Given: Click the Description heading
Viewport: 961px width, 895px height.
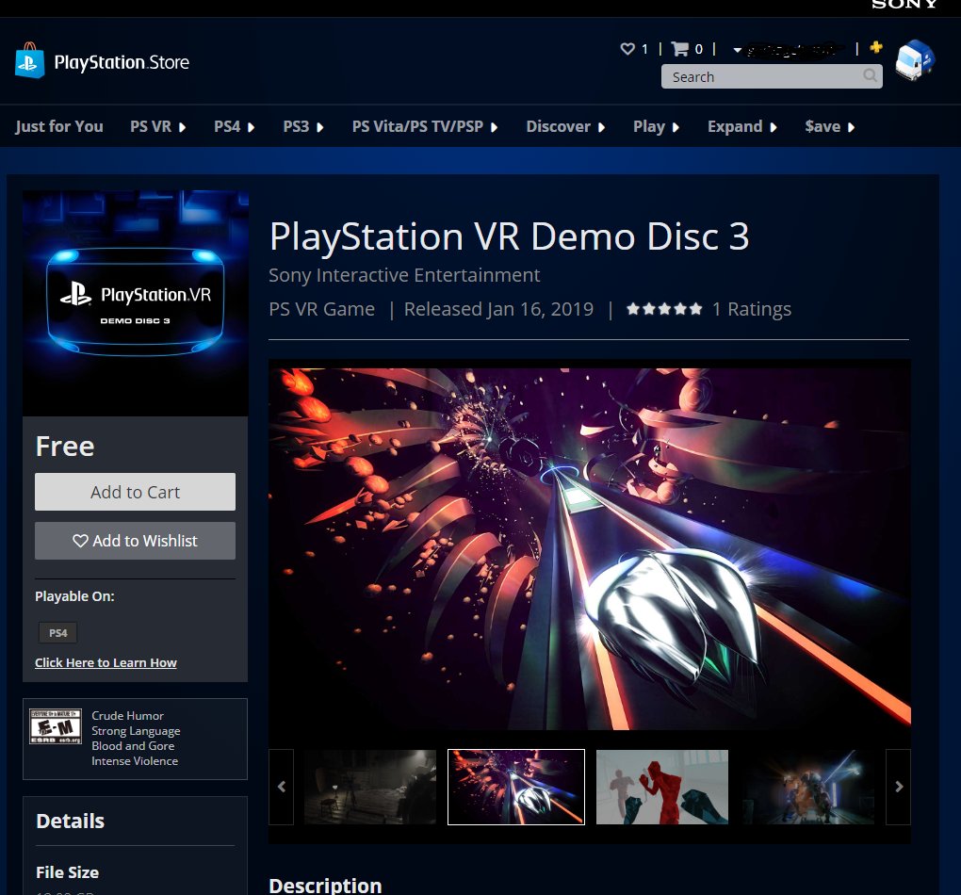Looking at the screenshot, I should [x=325, y=886].
